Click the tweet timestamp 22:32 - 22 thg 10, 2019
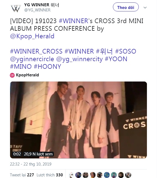This screenshot has width=157, height=178. tap(31, 164)
